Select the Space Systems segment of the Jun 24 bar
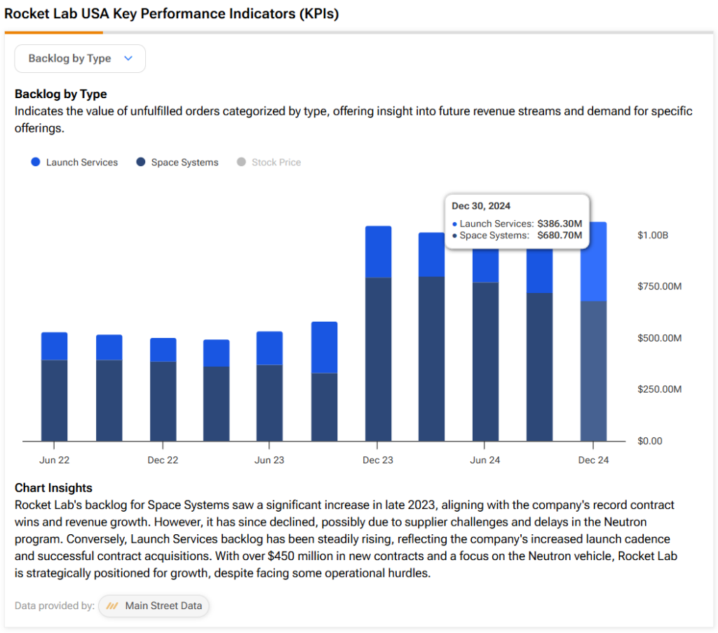 coord(485,362)
